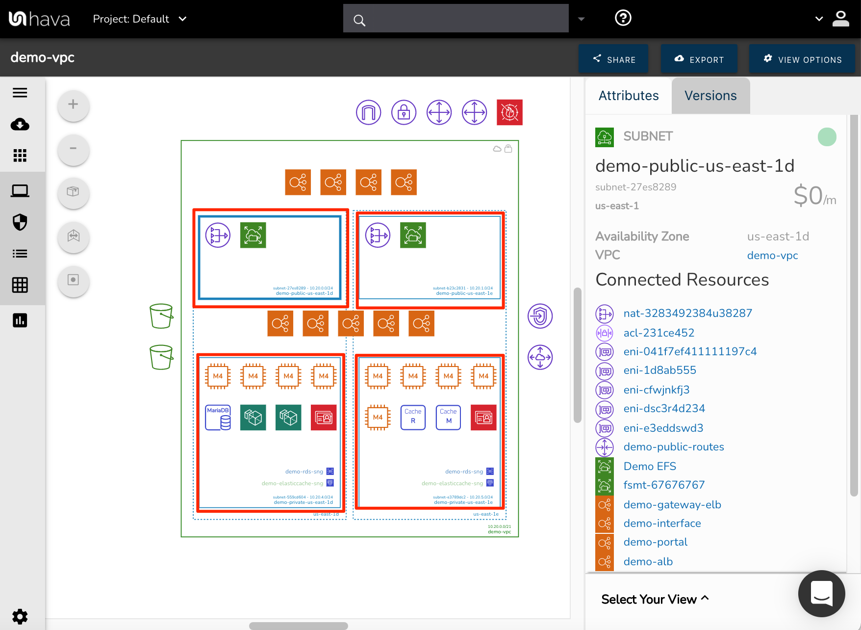Image resolution: width=861 pixels, height=630 pixels.
Task: Click the padlock icon in the purple icon row
Action: click(x=404, y=112)
